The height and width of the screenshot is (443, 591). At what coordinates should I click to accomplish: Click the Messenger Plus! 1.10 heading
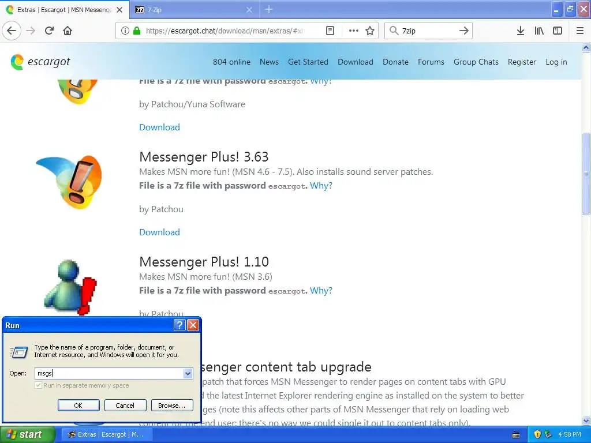point(204,262)
